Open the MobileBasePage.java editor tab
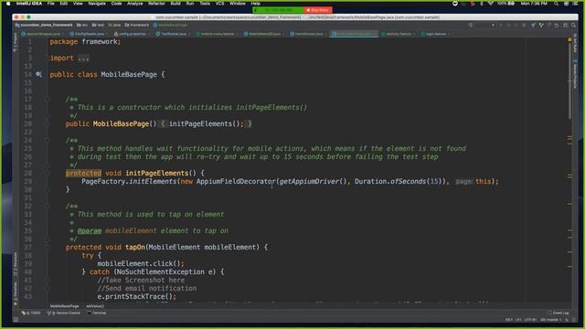585x329 pixels. pyautogui.click(x=354, y=34)
